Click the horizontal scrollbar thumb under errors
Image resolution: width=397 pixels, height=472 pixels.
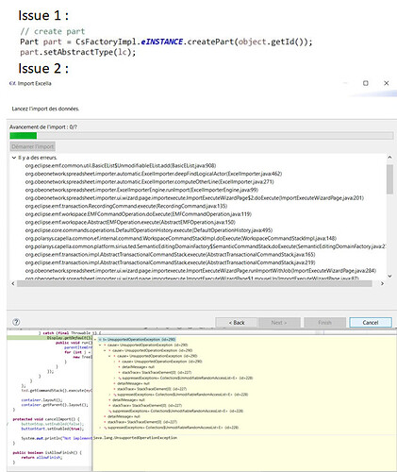194,283
